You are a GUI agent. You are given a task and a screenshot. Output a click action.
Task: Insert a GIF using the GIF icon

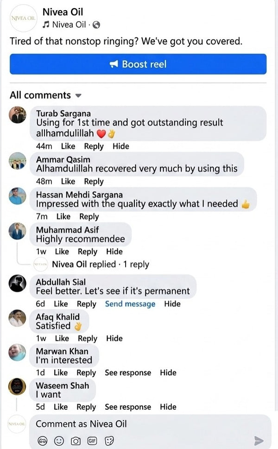(92, 441)
